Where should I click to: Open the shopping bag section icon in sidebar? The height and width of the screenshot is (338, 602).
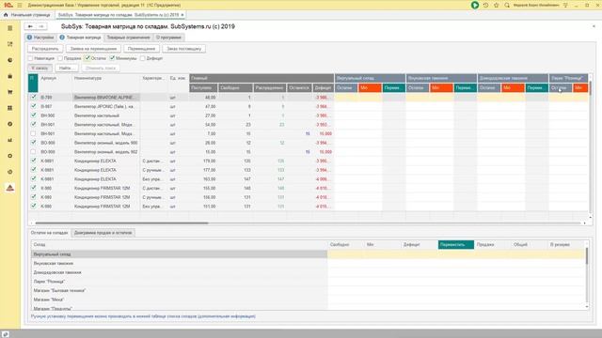(x=10, y=76)
